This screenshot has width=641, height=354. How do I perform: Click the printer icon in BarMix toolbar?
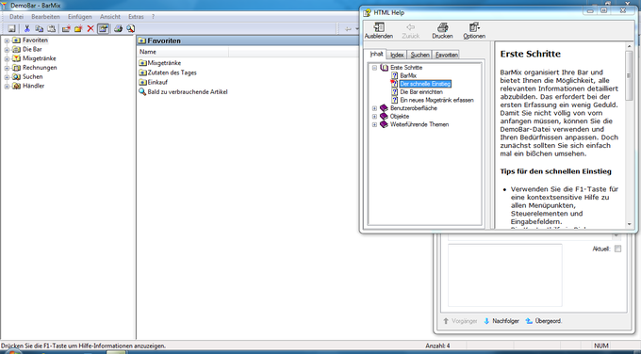(x=118, y=28)
